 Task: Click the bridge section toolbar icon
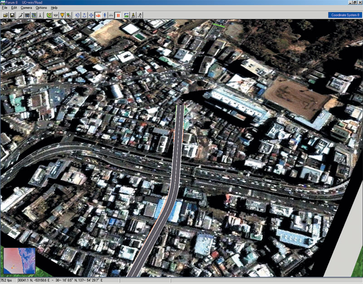[27, 15]
